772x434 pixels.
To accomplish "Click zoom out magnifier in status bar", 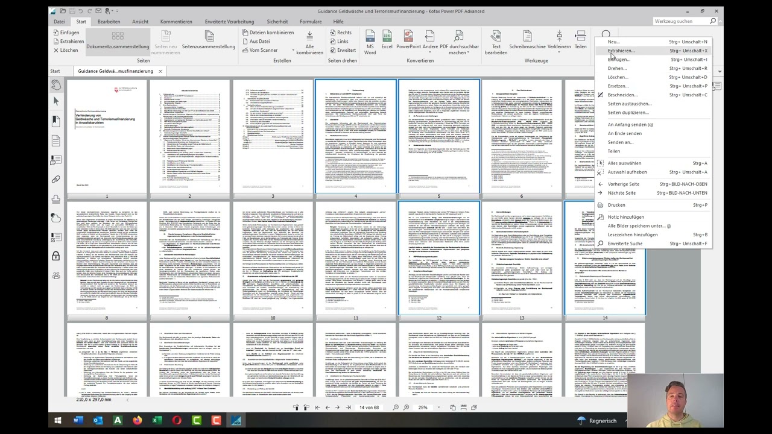I will click(396, 407).
